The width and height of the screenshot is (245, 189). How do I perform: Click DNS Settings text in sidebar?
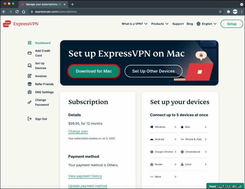coord(44,92)
